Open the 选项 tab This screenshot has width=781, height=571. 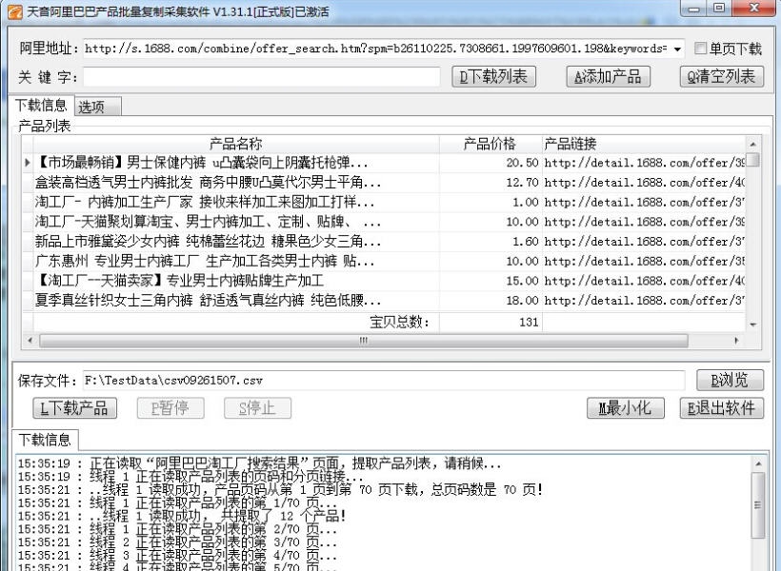click(x=97, y=107)
